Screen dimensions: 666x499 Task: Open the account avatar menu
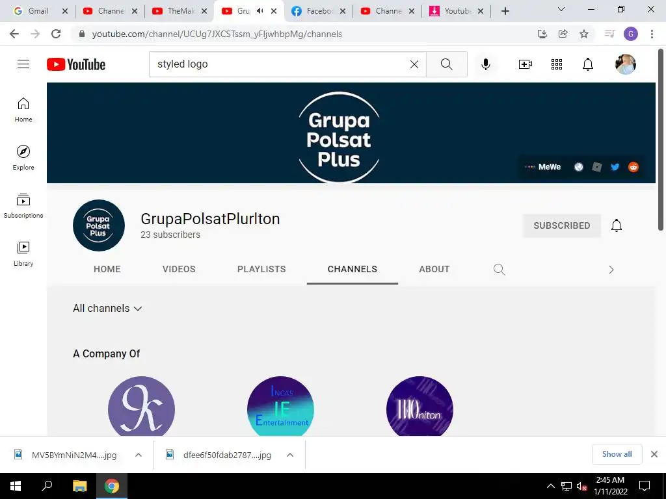coord(625,64)
